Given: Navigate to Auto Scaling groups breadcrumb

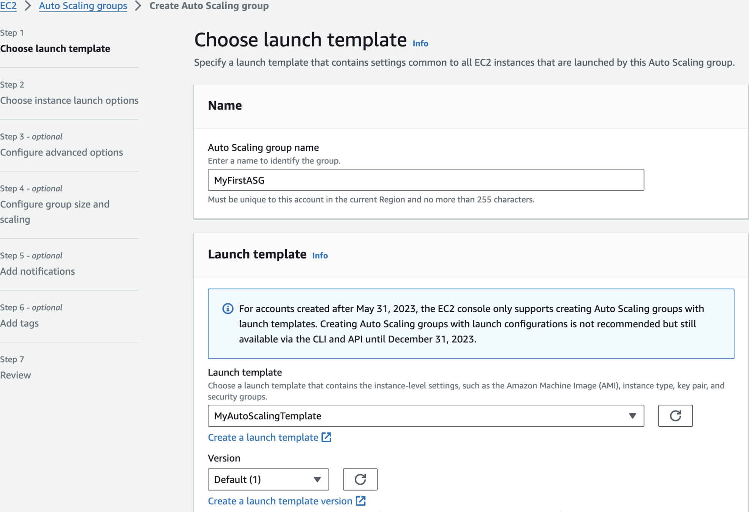Looking at the screenshot, I should (83, 6).
